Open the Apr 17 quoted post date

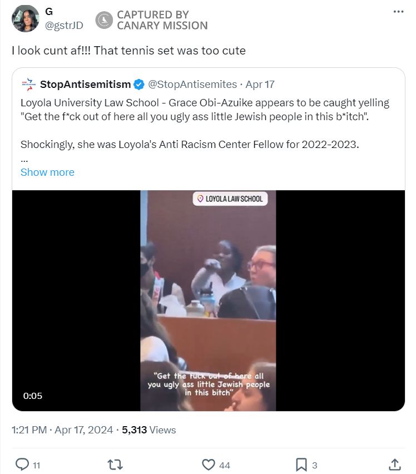[x=260, y=85]
